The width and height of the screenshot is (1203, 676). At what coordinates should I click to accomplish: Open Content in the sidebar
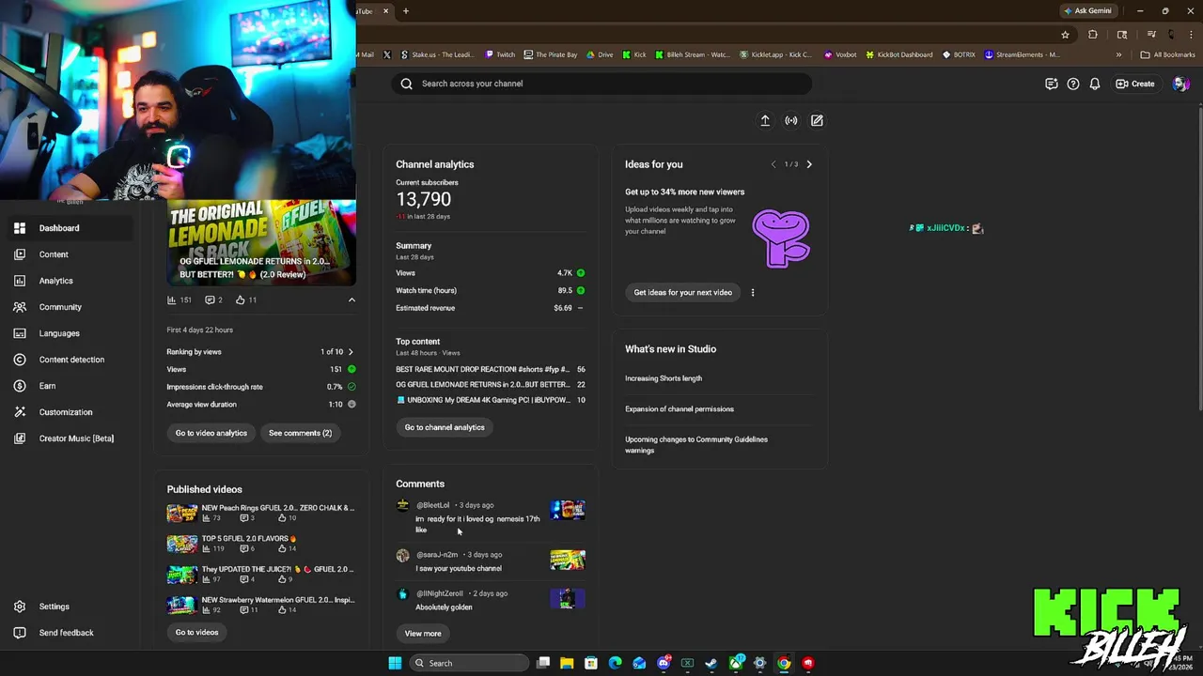point(66,254)
